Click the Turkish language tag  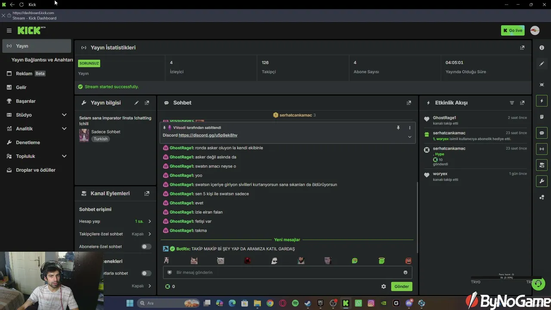[101, 139]
